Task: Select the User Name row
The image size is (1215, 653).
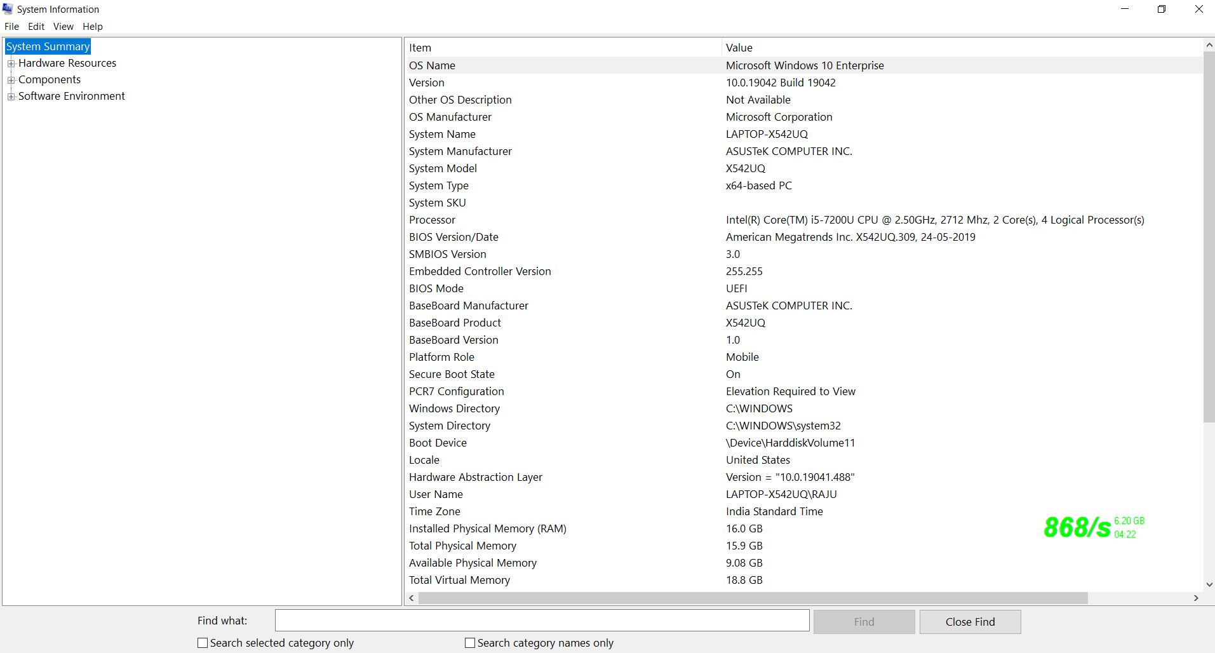Action: (803, 494)
